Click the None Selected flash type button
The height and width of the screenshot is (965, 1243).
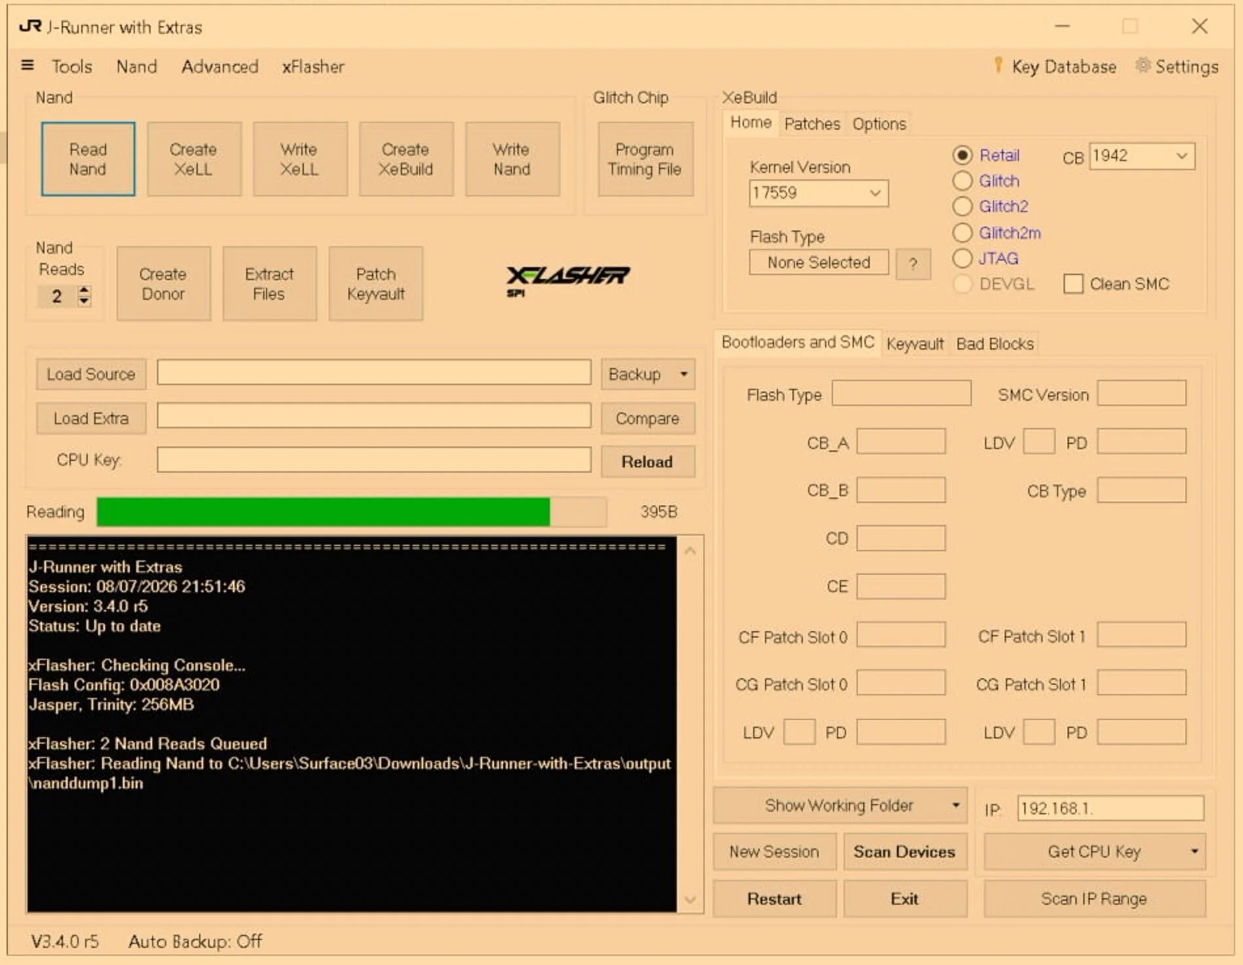[x=819, y=263]
